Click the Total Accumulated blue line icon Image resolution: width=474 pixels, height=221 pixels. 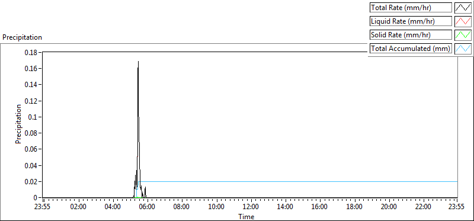pos(463,49)
